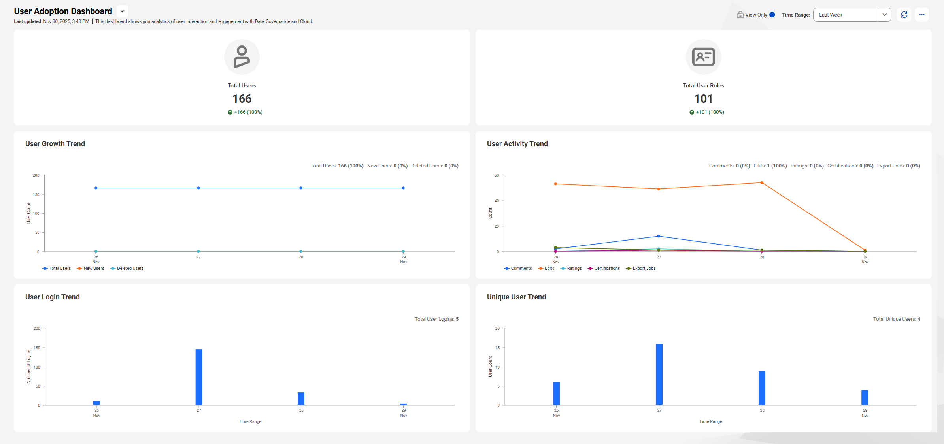Click the User Login Trend heading
Screen dimensions: 944x444
point(53,297)
